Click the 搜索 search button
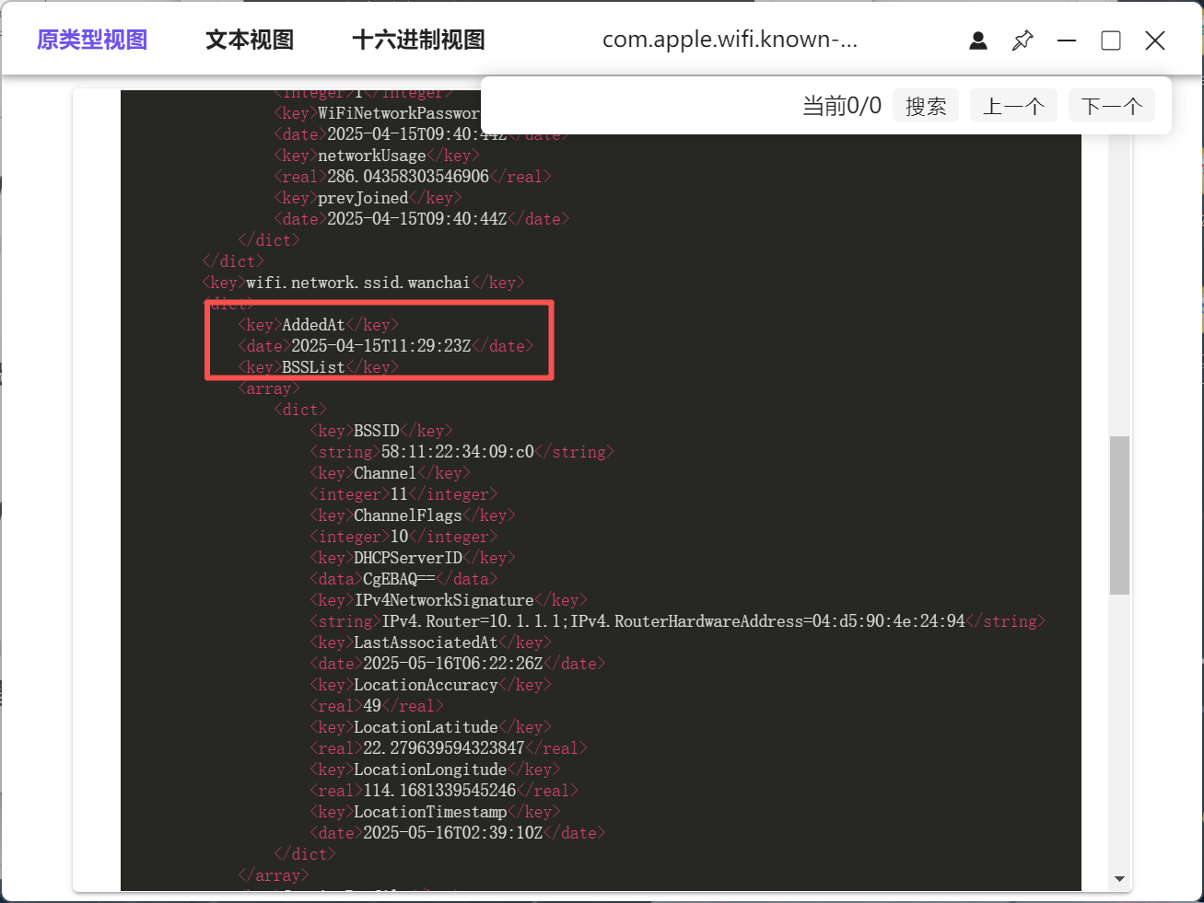1204x903 pixels. [926, 106]
